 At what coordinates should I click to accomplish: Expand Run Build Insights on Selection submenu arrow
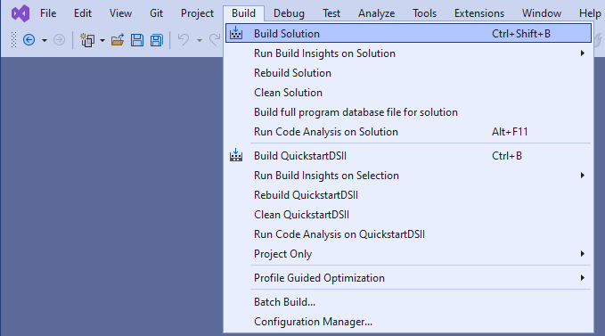pos(582,176)
